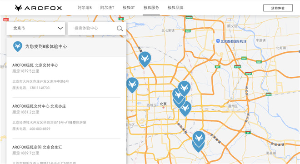Open ARCFOX极狐 北京交付中心 listing

[66, 76]
